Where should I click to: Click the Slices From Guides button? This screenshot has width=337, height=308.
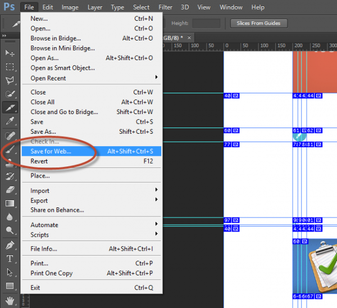pyautogui.click(x=259, y=23)
